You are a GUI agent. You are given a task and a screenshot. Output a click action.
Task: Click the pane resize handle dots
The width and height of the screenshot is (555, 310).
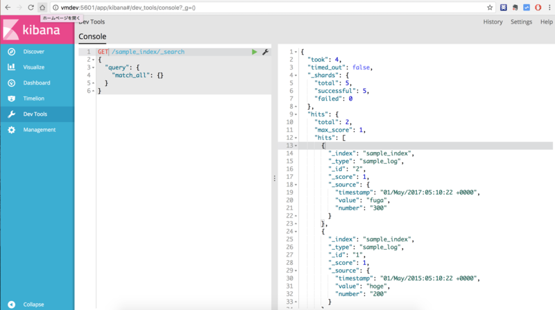click(x=274, y=178)
